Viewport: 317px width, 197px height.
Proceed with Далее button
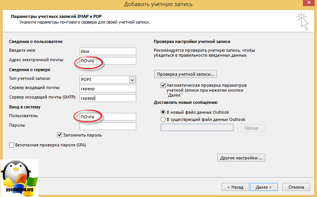(x=263, y=187)
